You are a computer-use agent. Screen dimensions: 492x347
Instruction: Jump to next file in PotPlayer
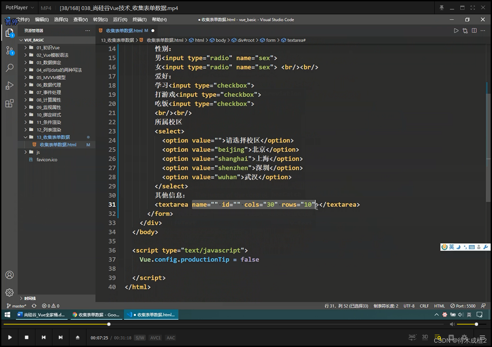click(60, 337)
